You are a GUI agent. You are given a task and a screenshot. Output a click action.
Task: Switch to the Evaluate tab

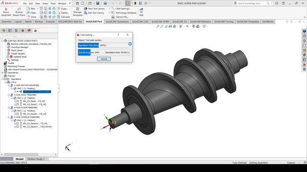(x=50, y=21)
